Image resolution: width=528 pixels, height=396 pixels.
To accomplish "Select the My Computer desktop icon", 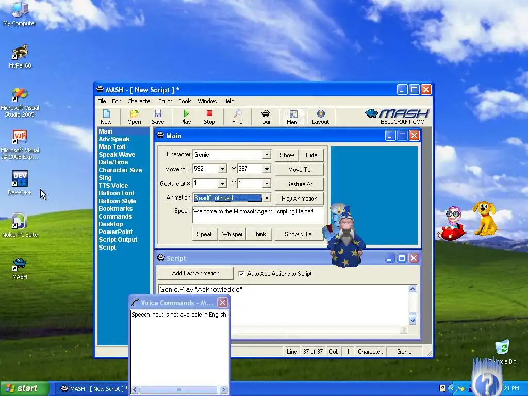I will pos(20,13).
